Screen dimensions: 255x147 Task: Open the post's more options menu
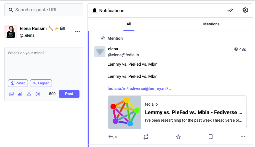point(243,137)
